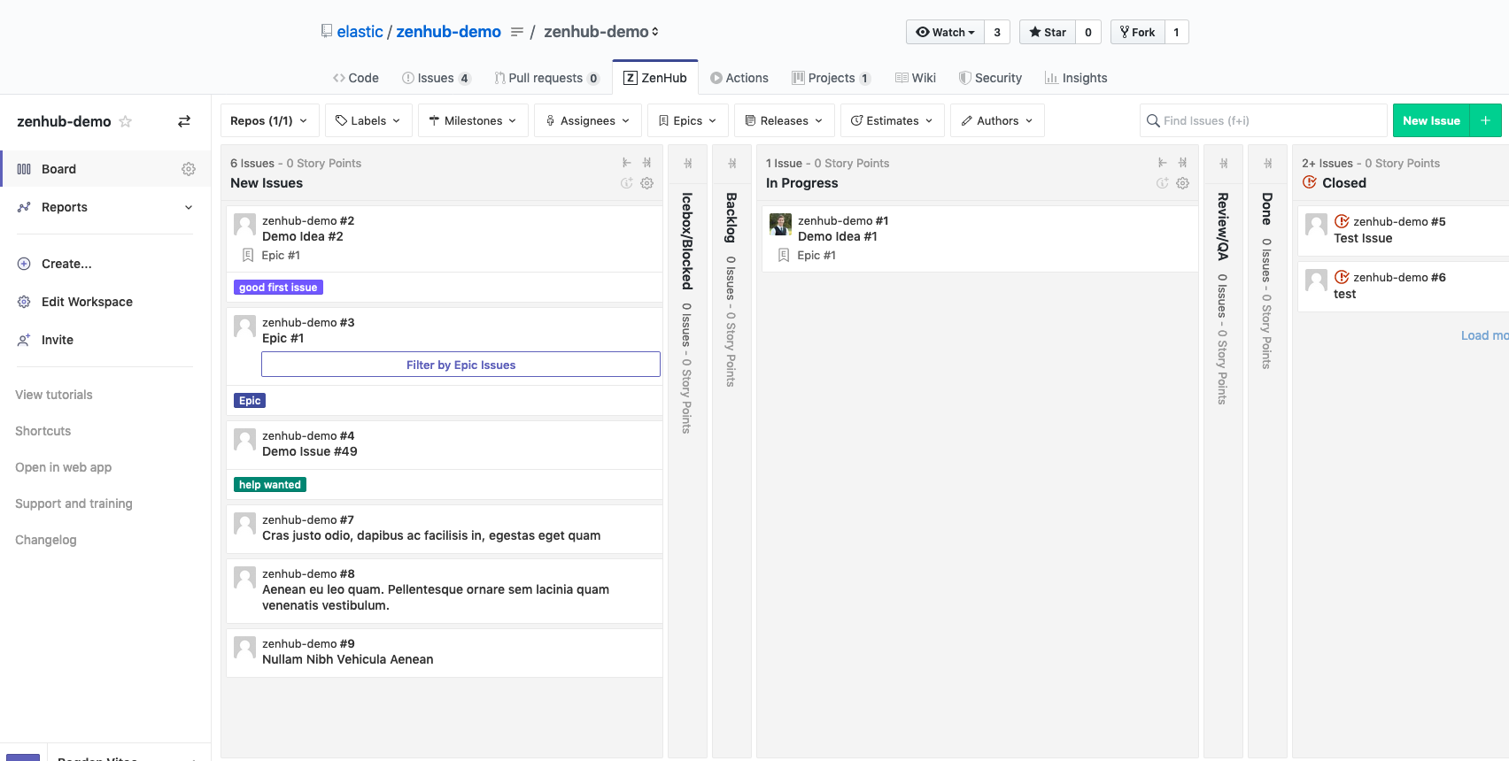
Task: Open the Pull requests tab
Action: [x=546, y=78]
